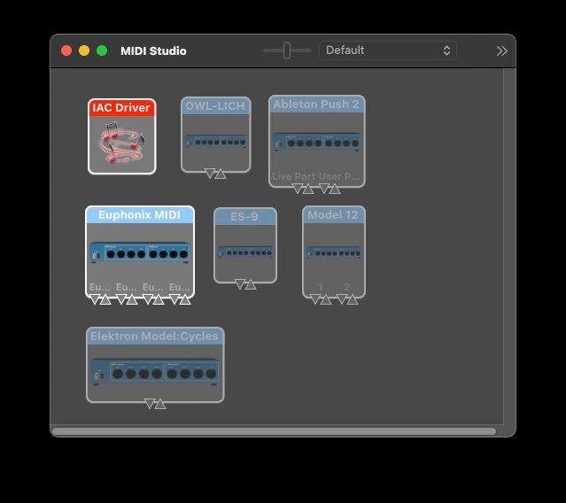Click first Euphonix MIDI port connector
The width and height of the screenshot is (566, 503).
click(x=100, y=299)
